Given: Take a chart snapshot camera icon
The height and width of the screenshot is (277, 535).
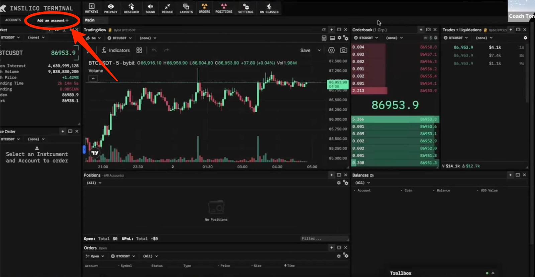Looking at the screenshot, I should tap(343, 50).
